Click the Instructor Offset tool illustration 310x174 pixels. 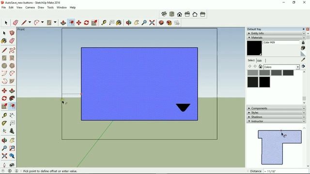tap(280, 147)
